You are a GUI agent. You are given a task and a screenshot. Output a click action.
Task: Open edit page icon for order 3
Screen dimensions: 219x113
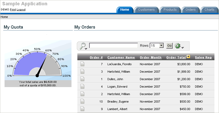[82, 72]
